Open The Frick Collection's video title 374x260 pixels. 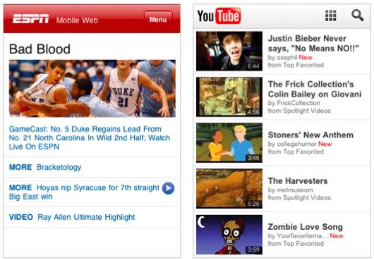coord(315,89)
